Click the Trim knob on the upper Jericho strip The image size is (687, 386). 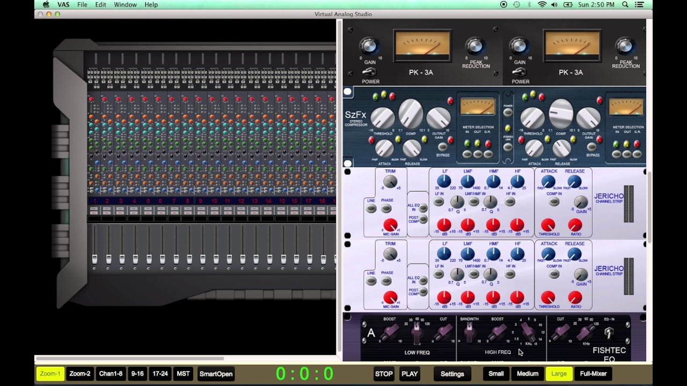click(x=390, y=182)
